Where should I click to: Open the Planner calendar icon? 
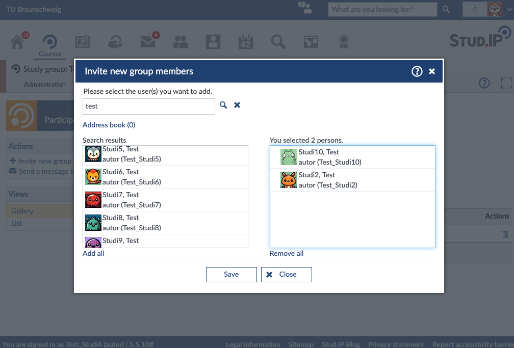coord(246,42)
